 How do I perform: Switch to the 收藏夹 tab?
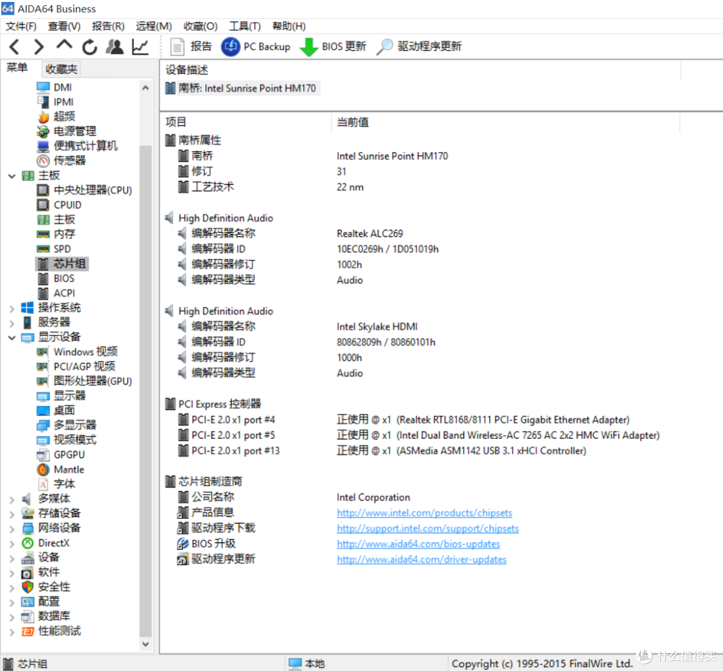62,69
